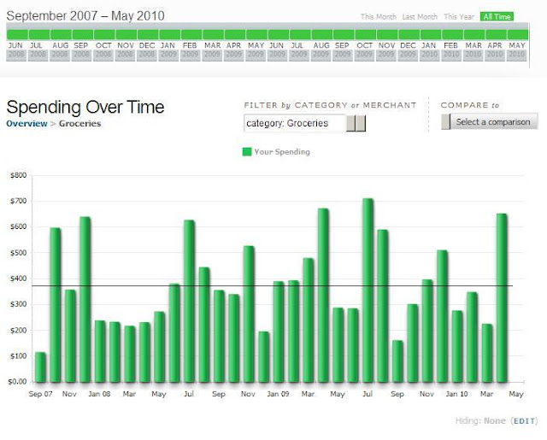Click the category: Groceries filter field
This screenshot has width=547, height=440.
(295, 123)
